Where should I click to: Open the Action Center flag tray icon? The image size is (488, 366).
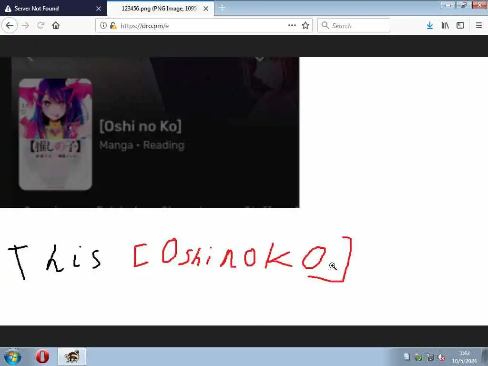pos(407,357)
